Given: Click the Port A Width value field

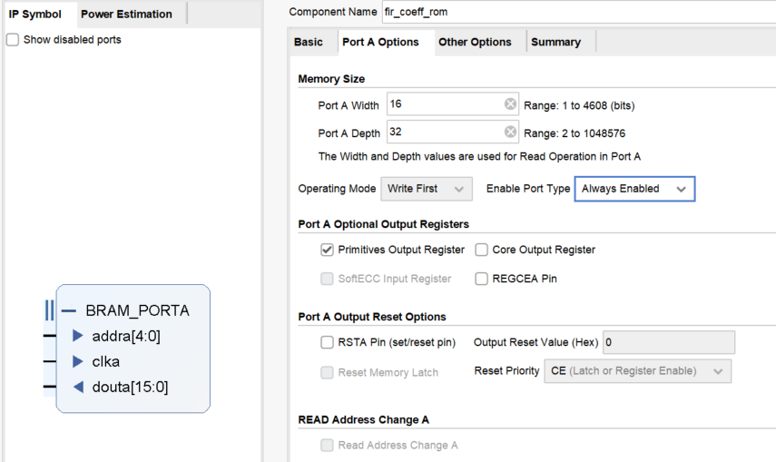Looking at the screenshot, I should point(453,104).
